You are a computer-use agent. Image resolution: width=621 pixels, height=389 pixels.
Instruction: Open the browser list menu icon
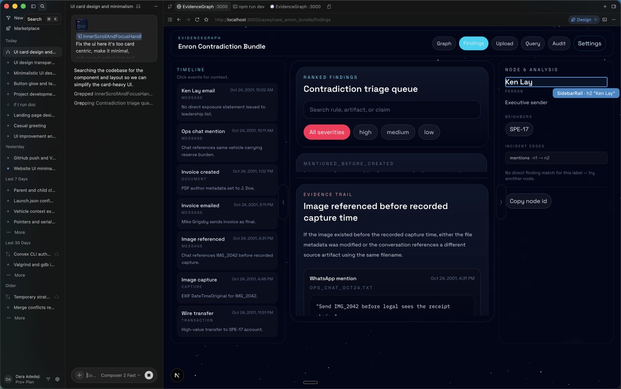pyautogui.click(x=170, y=20)
